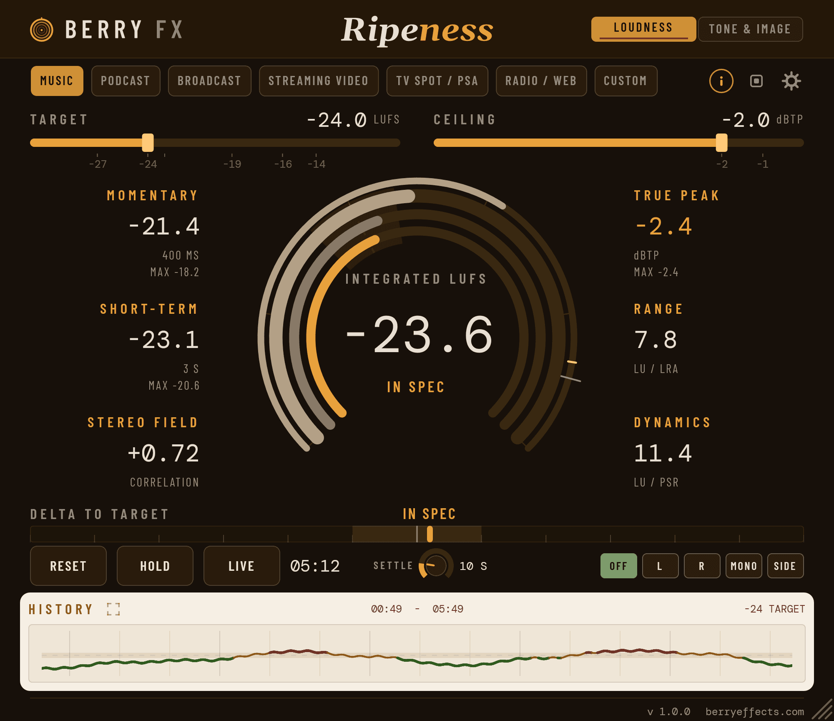Select the TV Spot / PSA preset
The width and height of the screenshot is (834, 721).
tap(437, 81)
